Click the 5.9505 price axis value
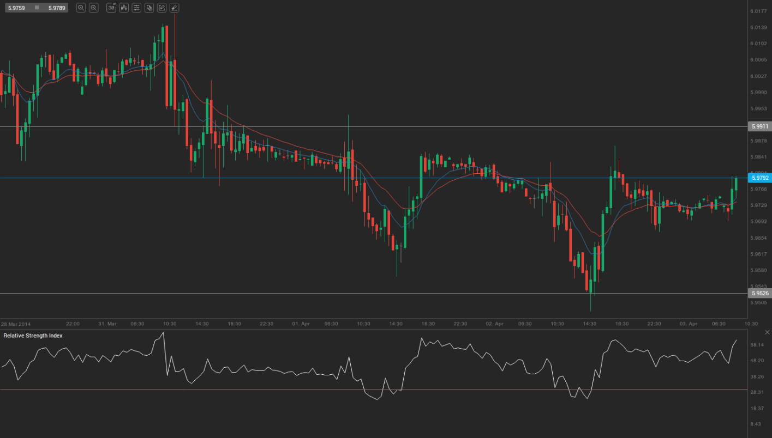The image size is (772, 438). tap(758, 302)
